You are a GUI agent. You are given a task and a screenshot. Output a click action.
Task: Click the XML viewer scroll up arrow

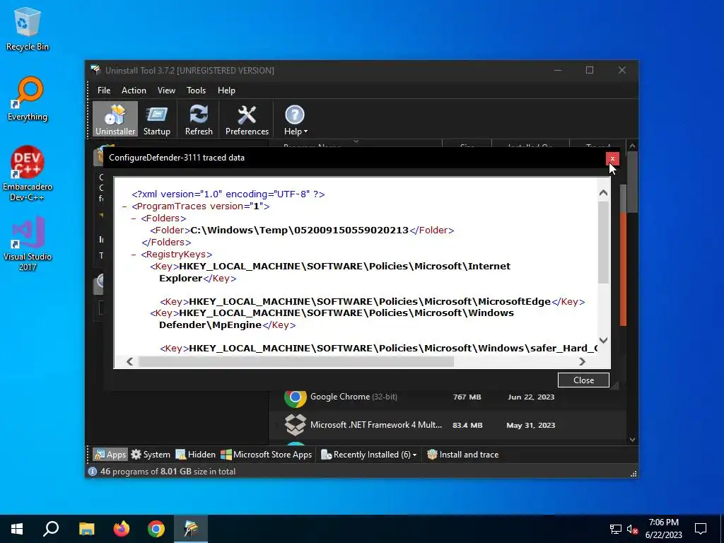pos(603,193)
